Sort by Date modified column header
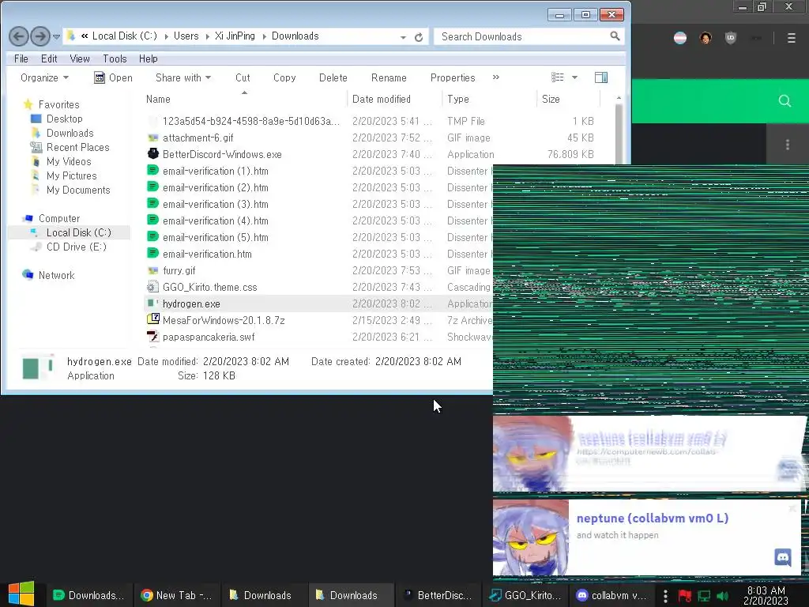The width and height of the screenshot is (809, 607). click(382, 99)
